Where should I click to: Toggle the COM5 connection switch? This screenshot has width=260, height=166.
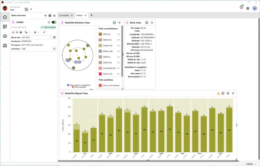pos(54,22)
